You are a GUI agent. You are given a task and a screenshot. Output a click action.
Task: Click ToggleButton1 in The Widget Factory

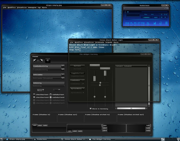(x=77, y=73)
